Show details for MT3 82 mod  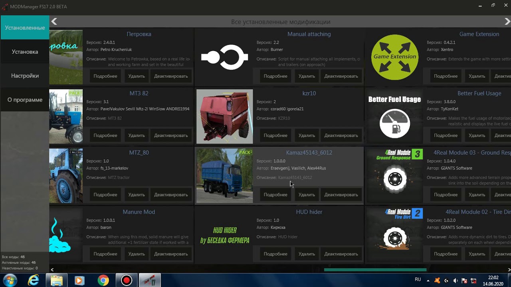[x=105, y=136]
